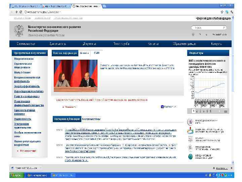
Task: Open 'Макроэкономика' in priority directions
Action: (x=24, y=59)
